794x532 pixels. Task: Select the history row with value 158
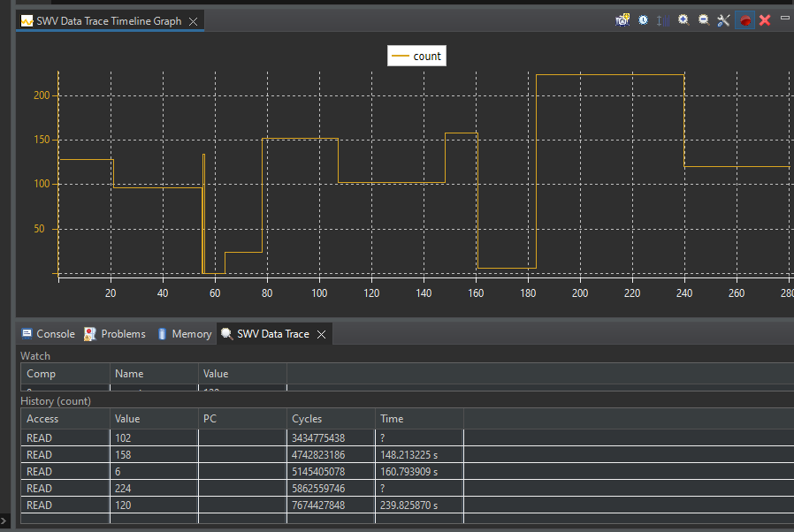coord(407,454)
